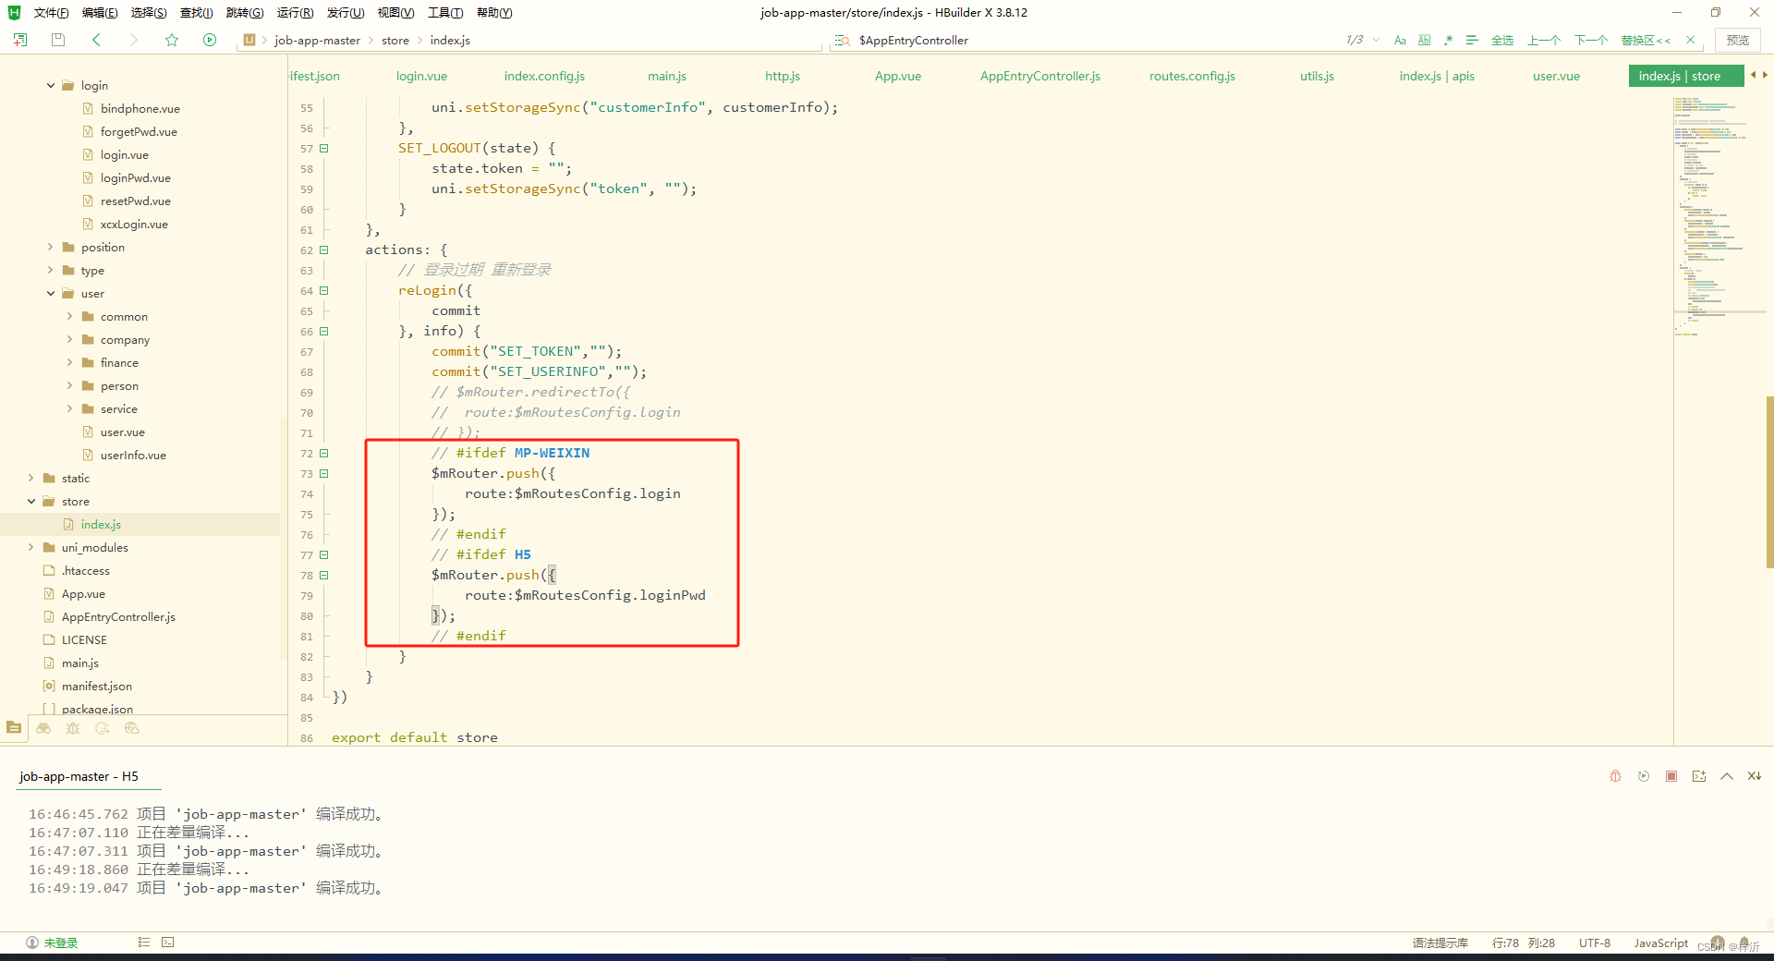Image resolution: width=1774 pixels, height=961 pixels.
Task: Close the search bar with X icon
Action: (x=1690, y=40)
